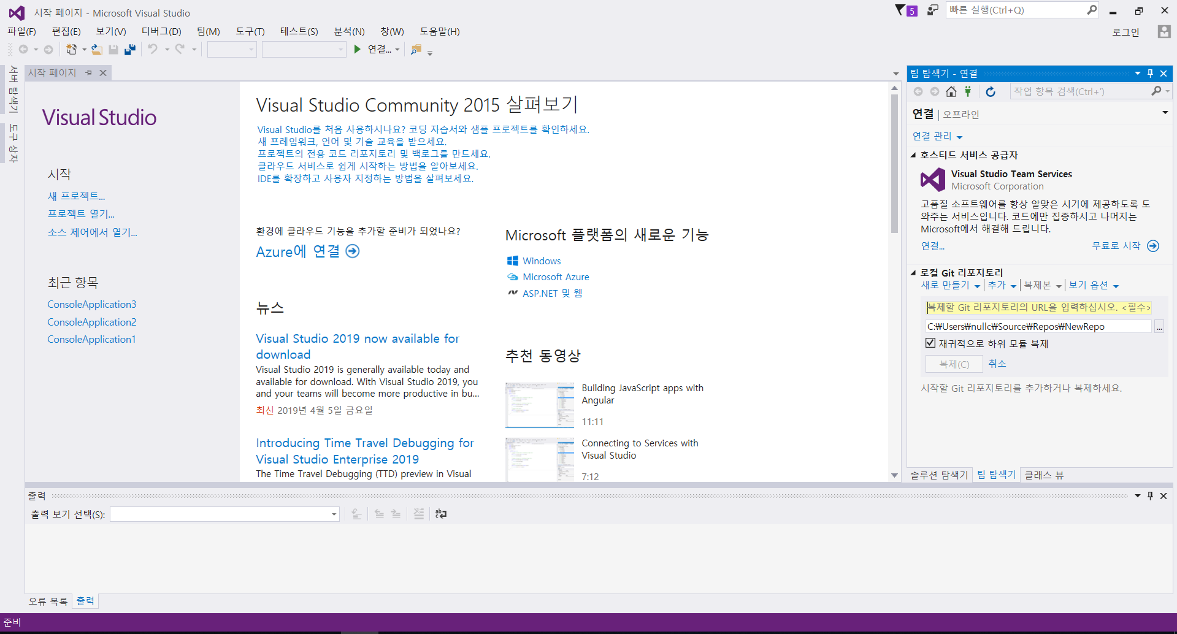Click the Team Explorer back arrow
Screen dimensions: 1177x634
coord(918,91)
